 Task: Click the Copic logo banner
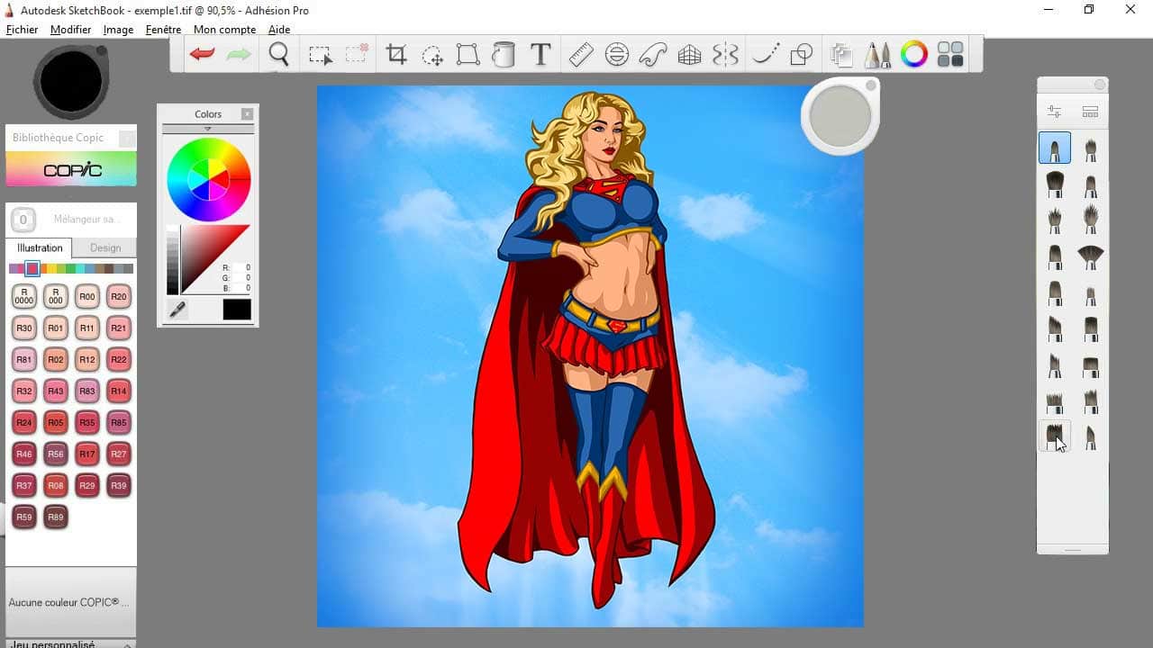click(71, 169)
